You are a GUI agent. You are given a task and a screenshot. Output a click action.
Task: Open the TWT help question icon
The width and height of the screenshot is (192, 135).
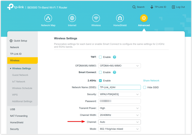coord(114,57)
